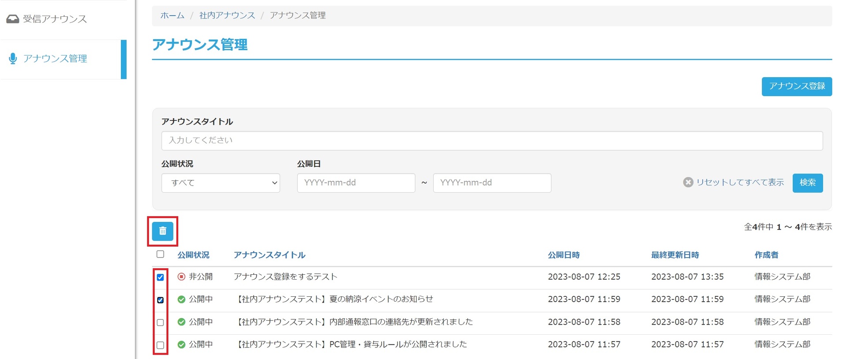
Task: Focus the 公開日 end date field
Action: (492, 183)
